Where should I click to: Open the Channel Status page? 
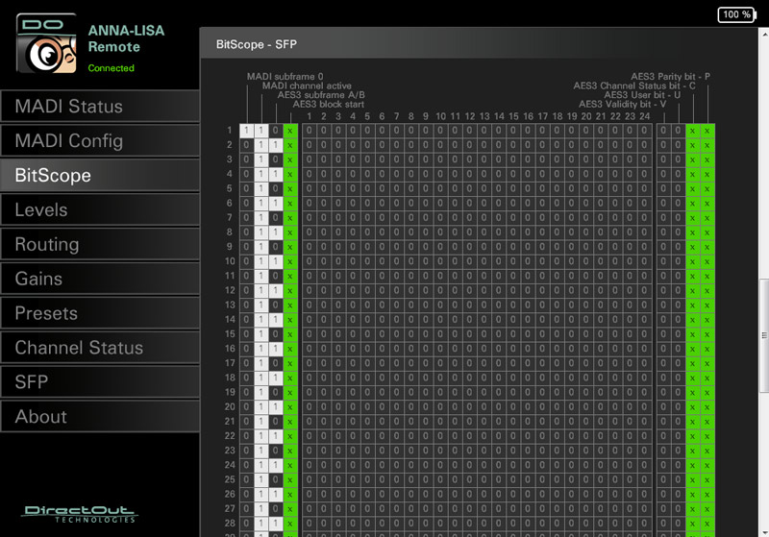100,348
